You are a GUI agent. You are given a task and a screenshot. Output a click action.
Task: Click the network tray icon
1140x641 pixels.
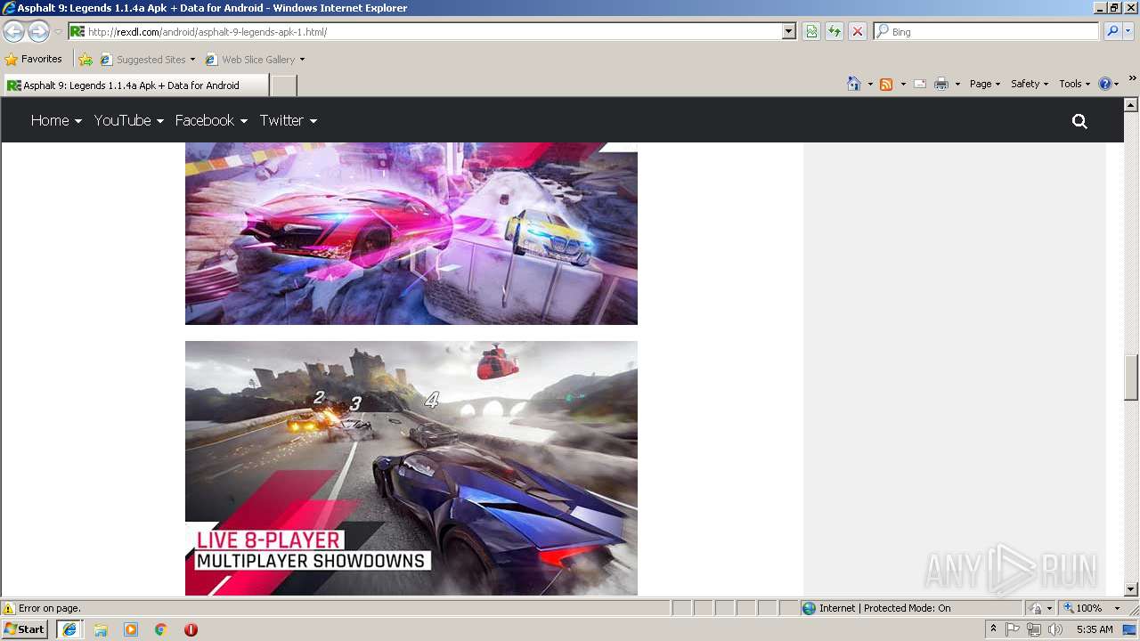tap(1034, 629)
